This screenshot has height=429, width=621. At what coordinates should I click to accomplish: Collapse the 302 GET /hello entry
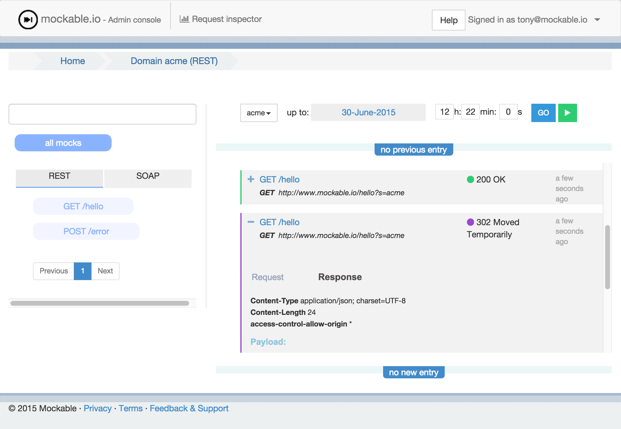[x=251, y=222]
